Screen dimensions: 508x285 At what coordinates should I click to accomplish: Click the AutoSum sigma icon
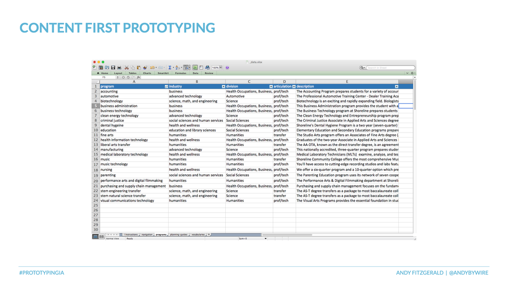pyautogui.click(x=170, y=67)
